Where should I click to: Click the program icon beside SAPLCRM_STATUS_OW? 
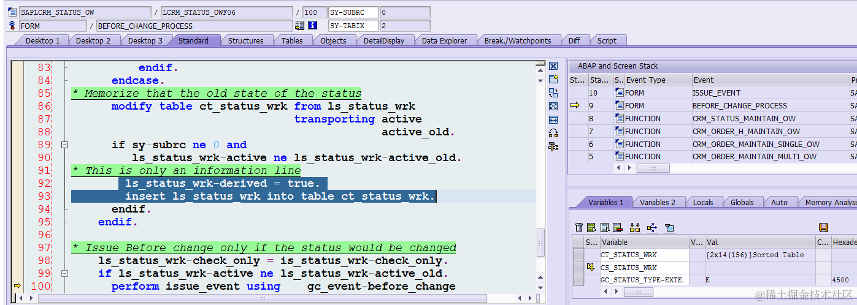(13, 12)
